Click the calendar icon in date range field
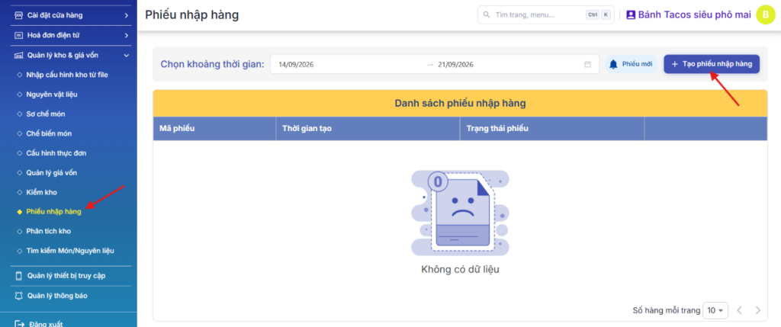 [587, 64]
